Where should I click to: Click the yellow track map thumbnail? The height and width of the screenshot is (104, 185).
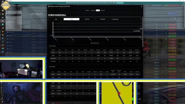pyautogui.click(x=117, y=93)
